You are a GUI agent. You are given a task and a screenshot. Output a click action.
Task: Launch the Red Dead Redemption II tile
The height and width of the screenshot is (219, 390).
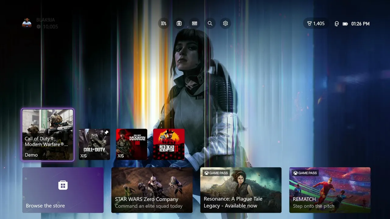coord(169,144)
